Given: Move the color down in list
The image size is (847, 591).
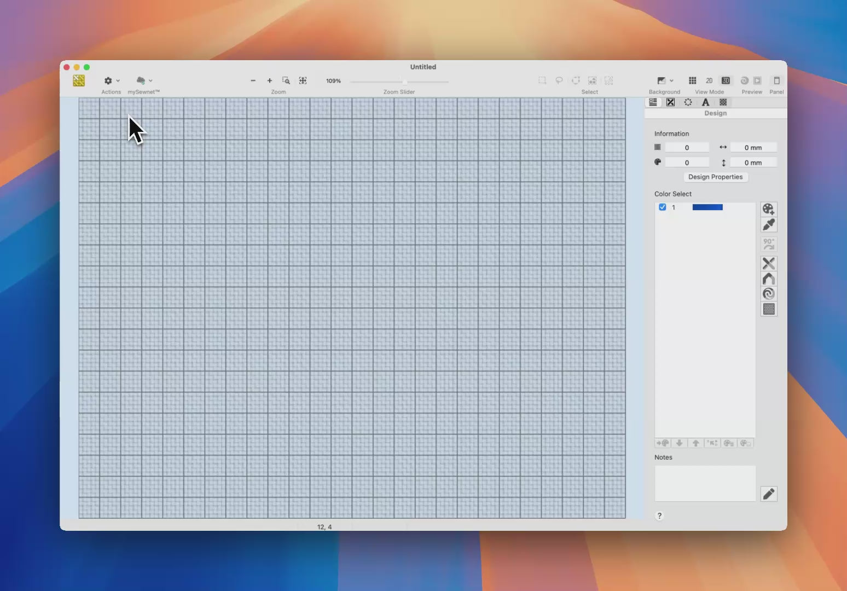Looking at the screenshot, I should (x=679, y=443).
